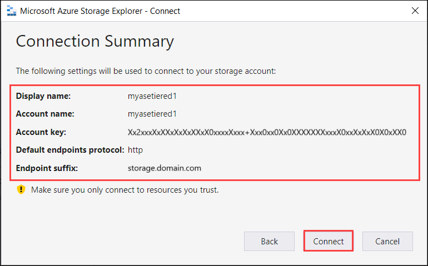This screenshot has width=428, height=266.
Task: Close the Connect dialog window
Action: [x=415, y=11]
